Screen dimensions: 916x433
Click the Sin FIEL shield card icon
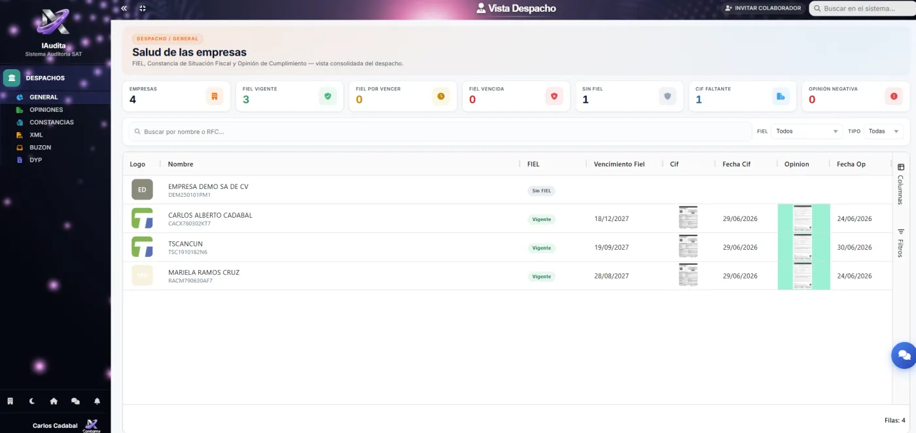point(667,96)
